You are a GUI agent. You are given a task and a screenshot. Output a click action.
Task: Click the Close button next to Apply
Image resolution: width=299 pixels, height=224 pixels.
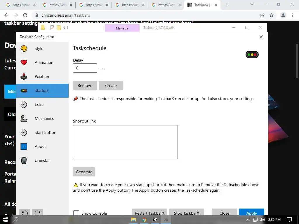pyautogui.click(x=225, y=213)
